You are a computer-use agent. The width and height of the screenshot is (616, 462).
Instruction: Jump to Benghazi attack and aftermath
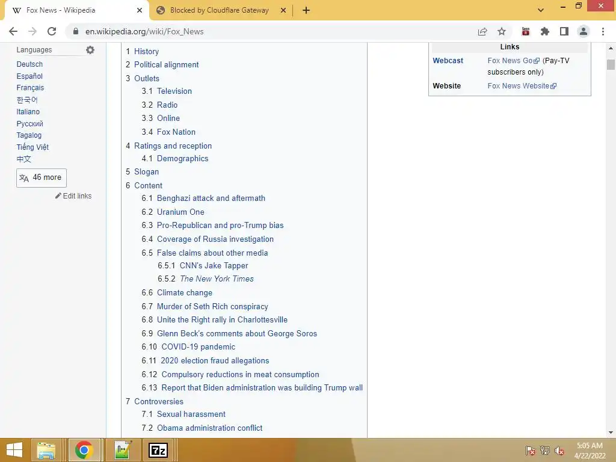211,199
